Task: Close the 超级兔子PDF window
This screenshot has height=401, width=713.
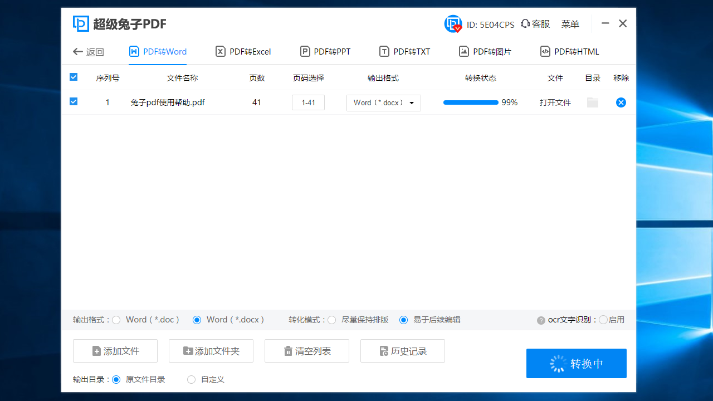Action: [x=623, y=23]
